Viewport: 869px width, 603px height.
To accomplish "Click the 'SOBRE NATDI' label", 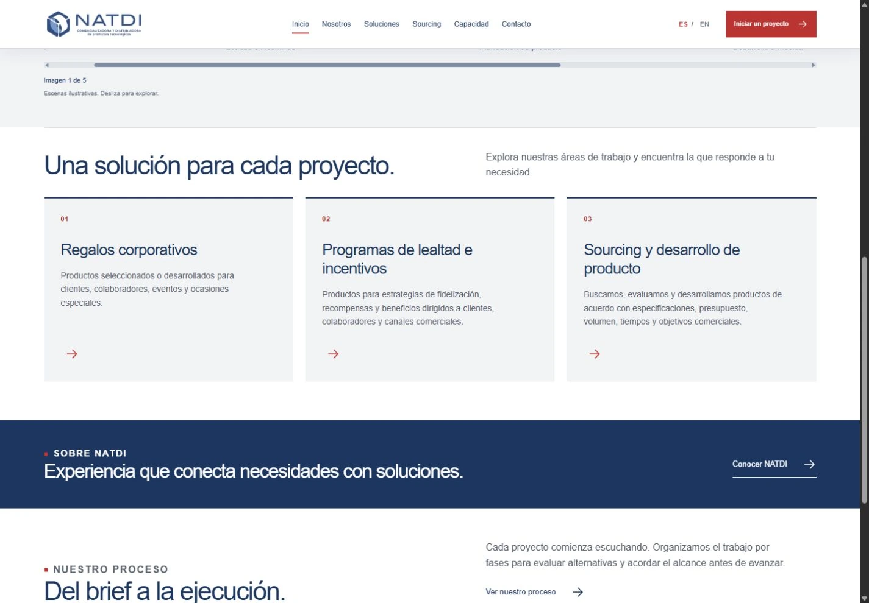I will tap(90, 453).
